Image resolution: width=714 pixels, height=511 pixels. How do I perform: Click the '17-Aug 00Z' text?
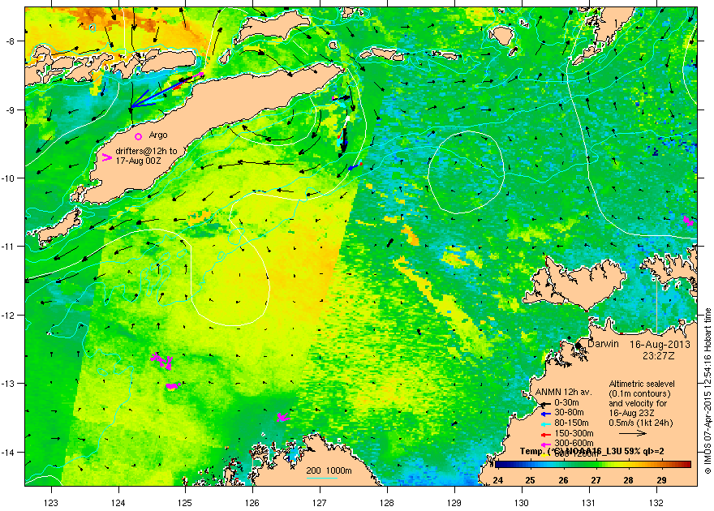coord(139,161)
